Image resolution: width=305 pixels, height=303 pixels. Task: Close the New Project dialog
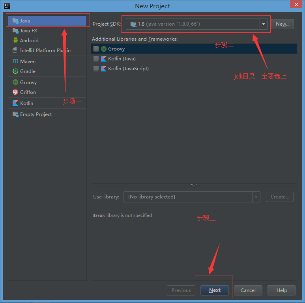click(x=296, y=5)
